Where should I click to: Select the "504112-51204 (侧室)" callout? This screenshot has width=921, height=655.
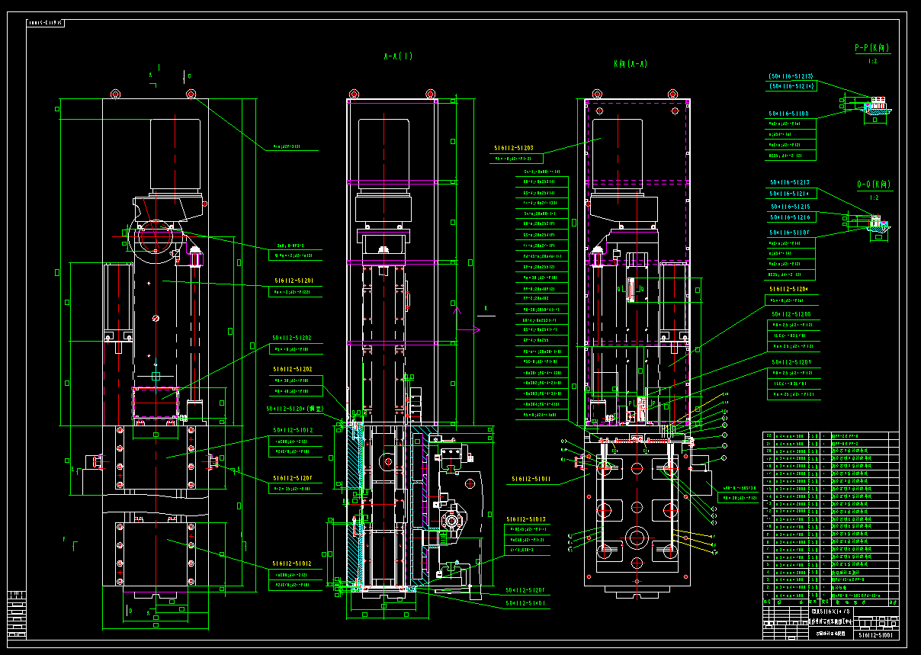pyautogui.click(x=295, y=409)
